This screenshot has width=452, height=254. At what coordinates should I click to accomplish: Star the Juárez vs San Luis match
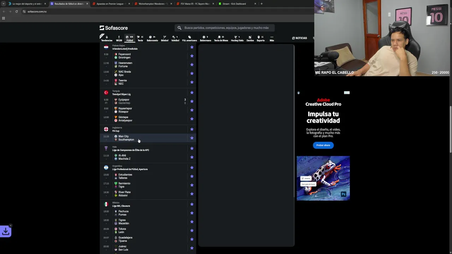[192, 248]
